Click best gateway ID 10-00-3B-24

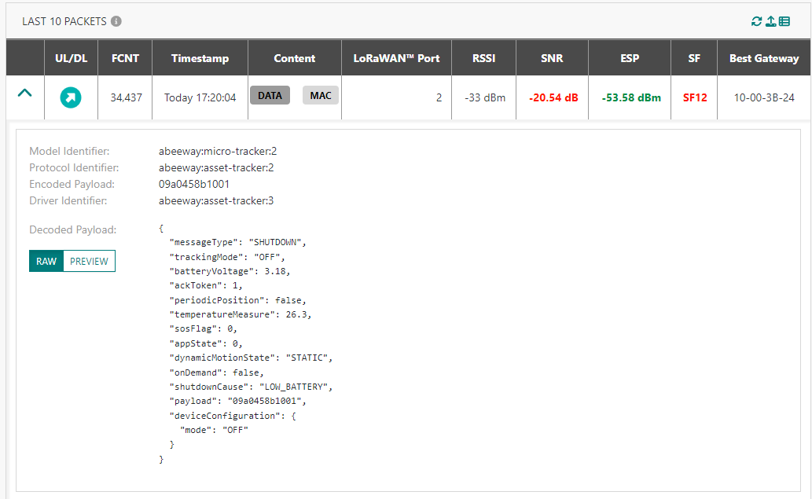coord(763,97)
